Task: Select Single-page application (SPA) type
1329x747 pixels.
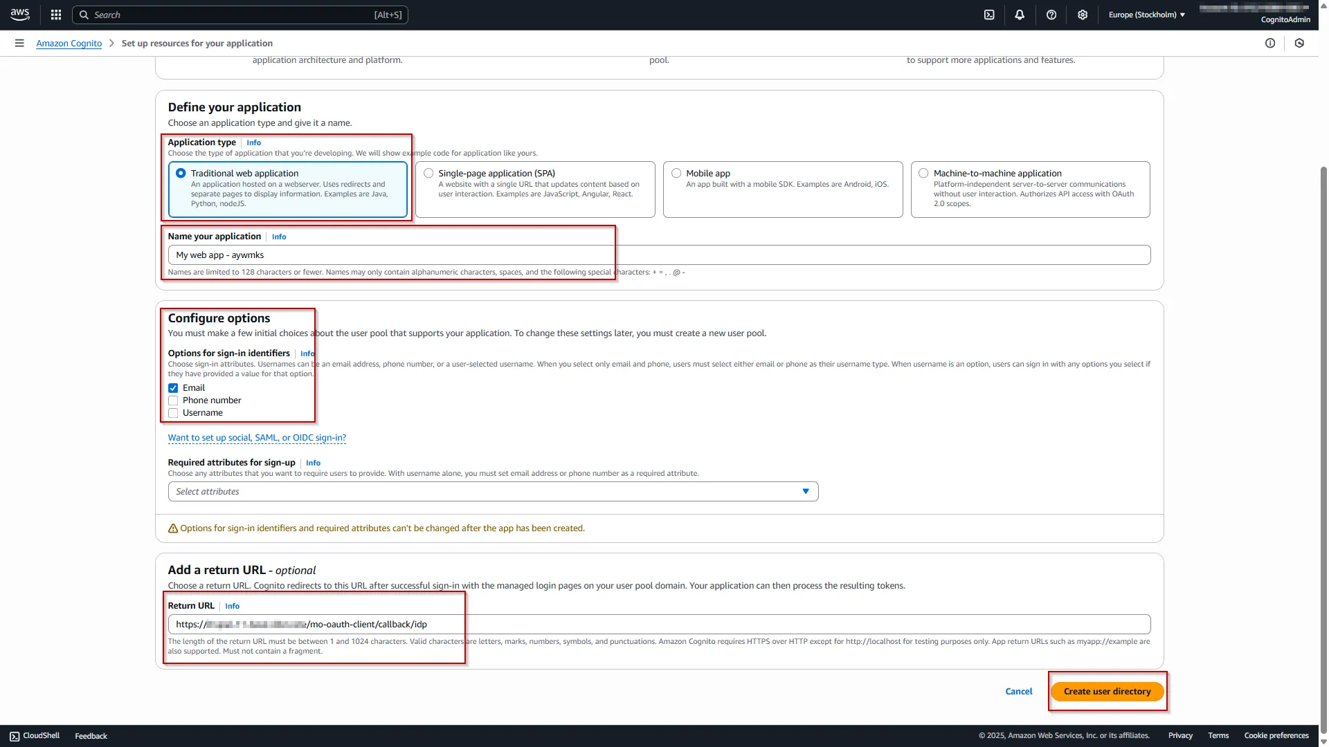Action: click(535, 190)
